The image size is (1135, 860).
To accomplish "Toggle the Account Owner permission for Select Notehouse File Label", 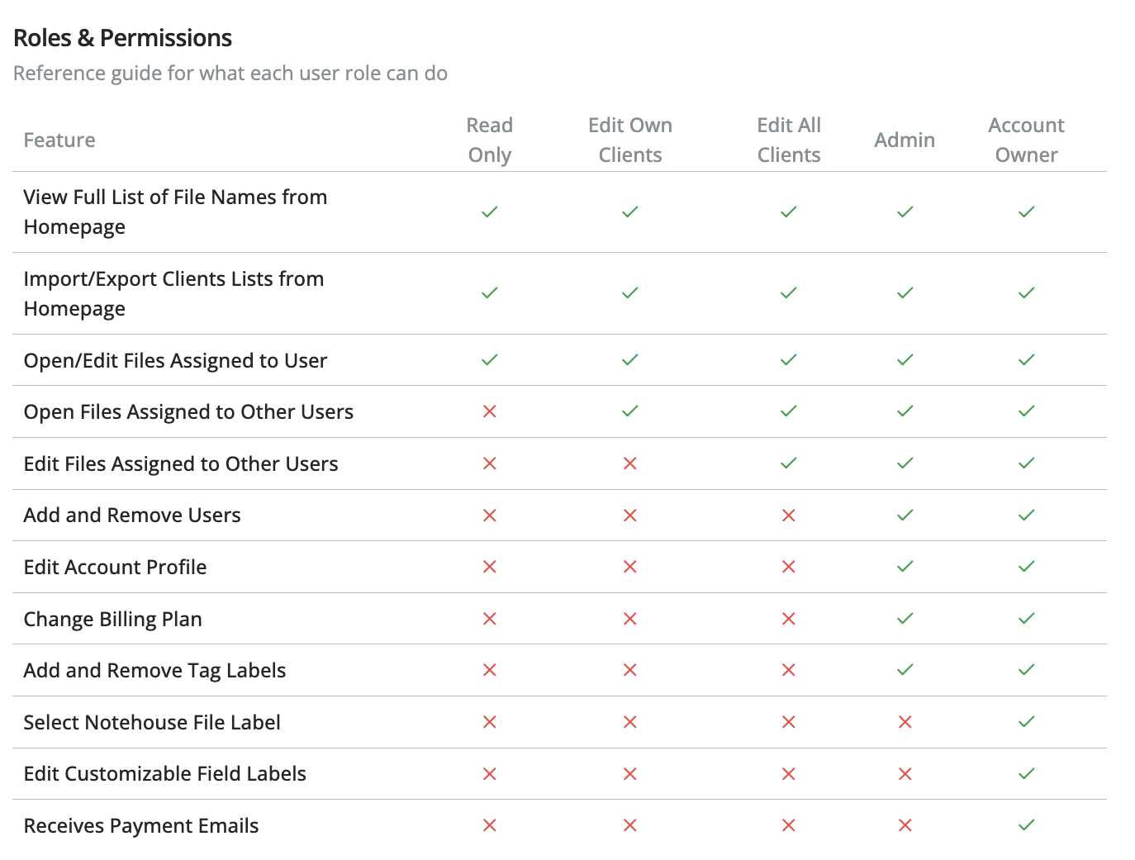I will [x=1027, y=722].
